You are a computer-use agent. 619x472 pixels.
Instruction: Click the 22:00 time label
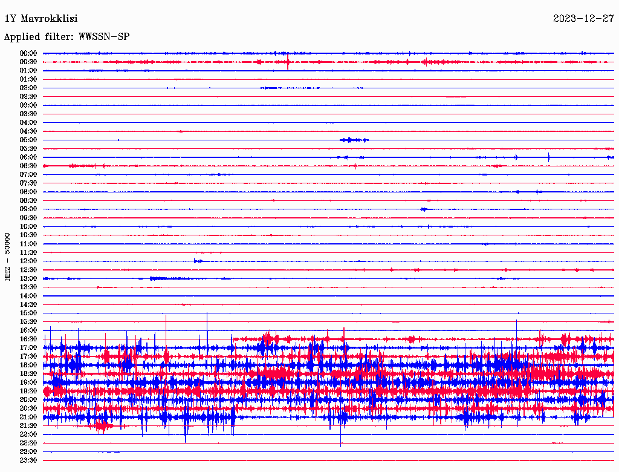click(28, 434)
